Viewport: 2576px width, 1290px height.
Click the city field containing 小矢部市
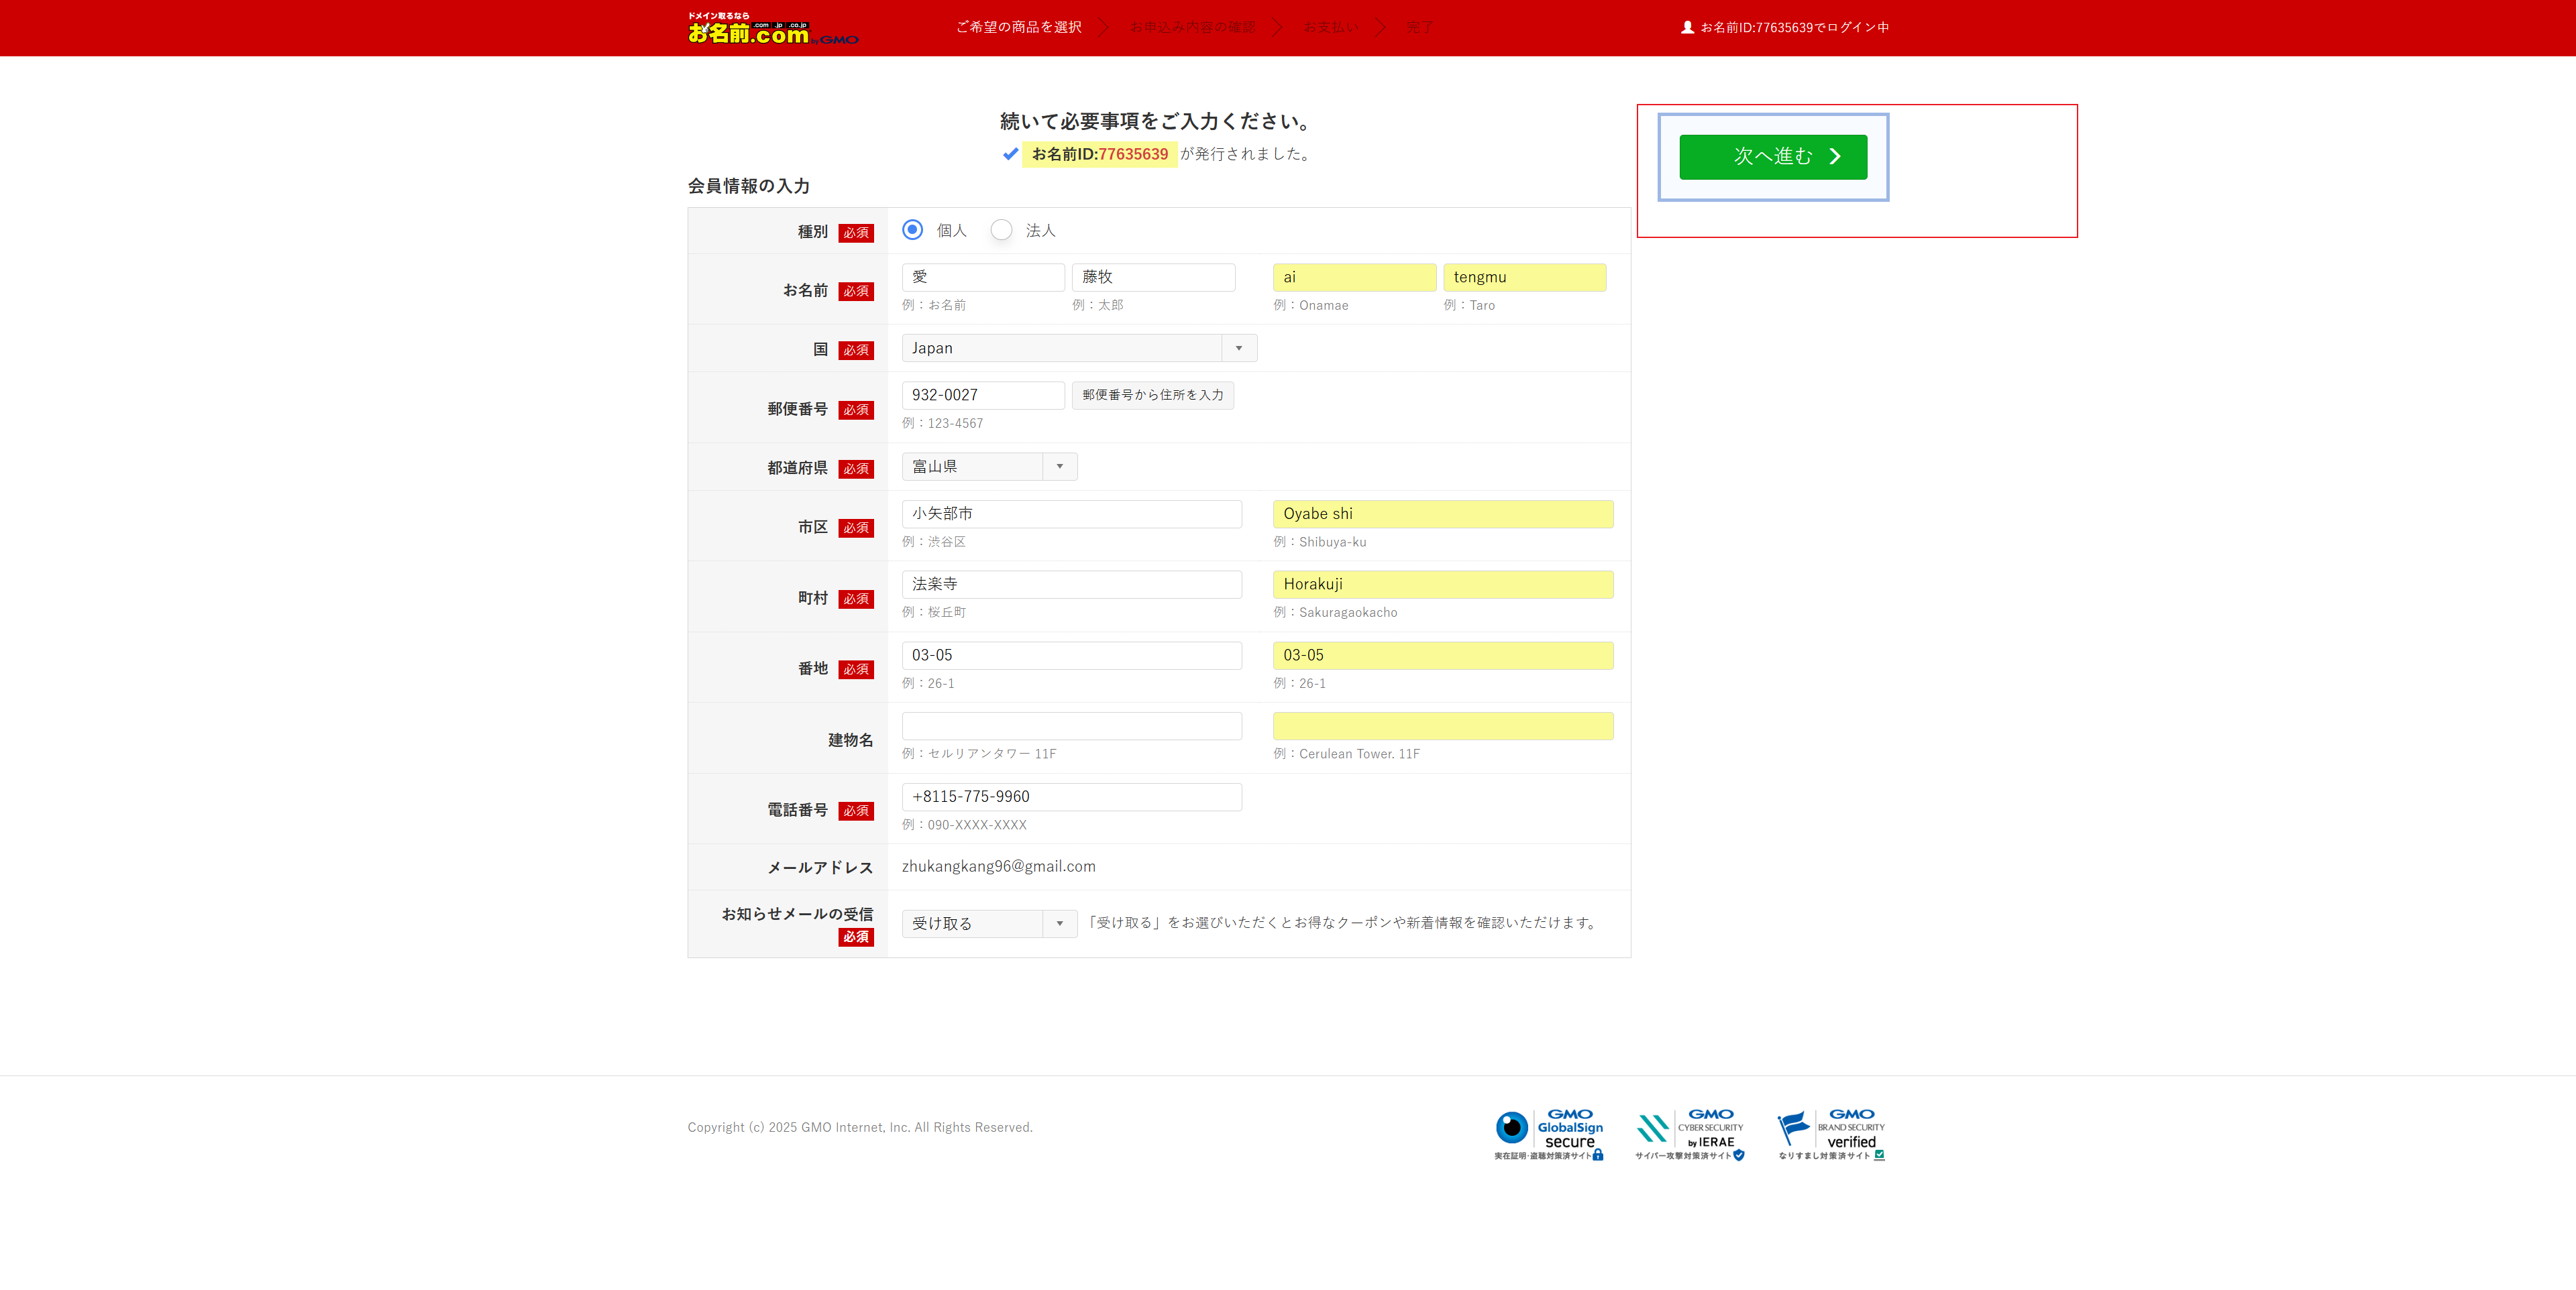point(1071,514)
